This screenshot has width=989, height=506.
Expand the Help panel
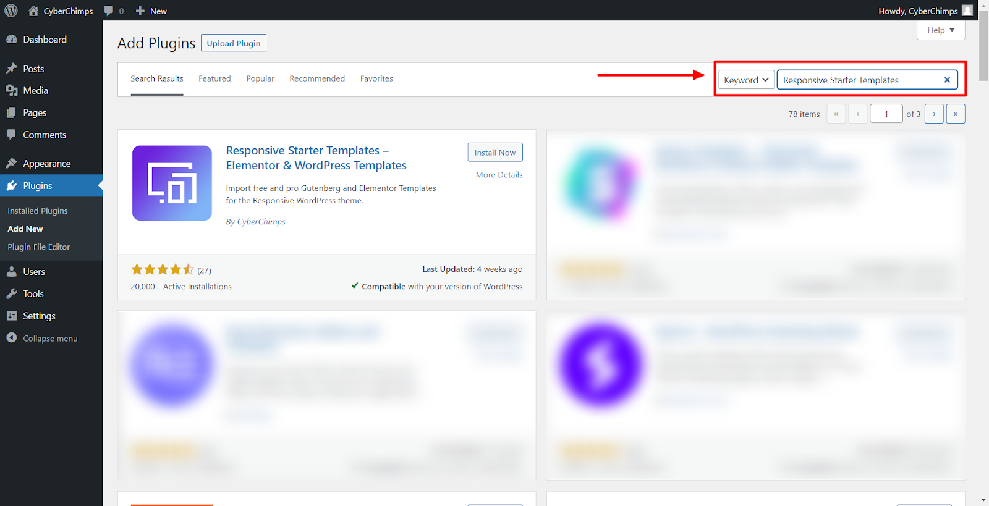(x=941, y=30)
